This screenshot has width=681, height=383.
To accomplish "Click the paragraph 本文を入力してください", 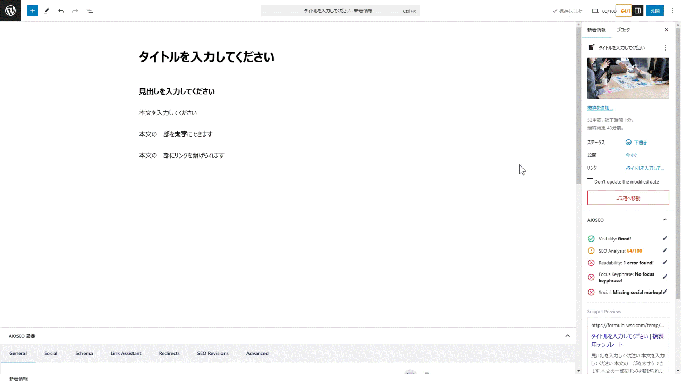I will [168, 113].
